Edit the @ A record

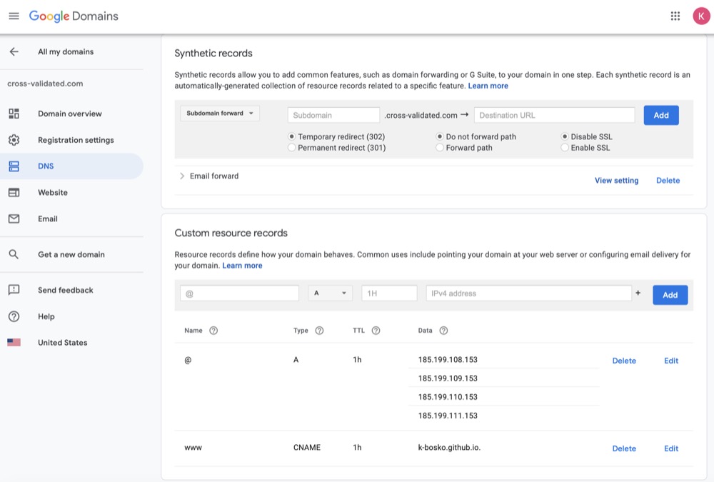[x=670, y=361]
